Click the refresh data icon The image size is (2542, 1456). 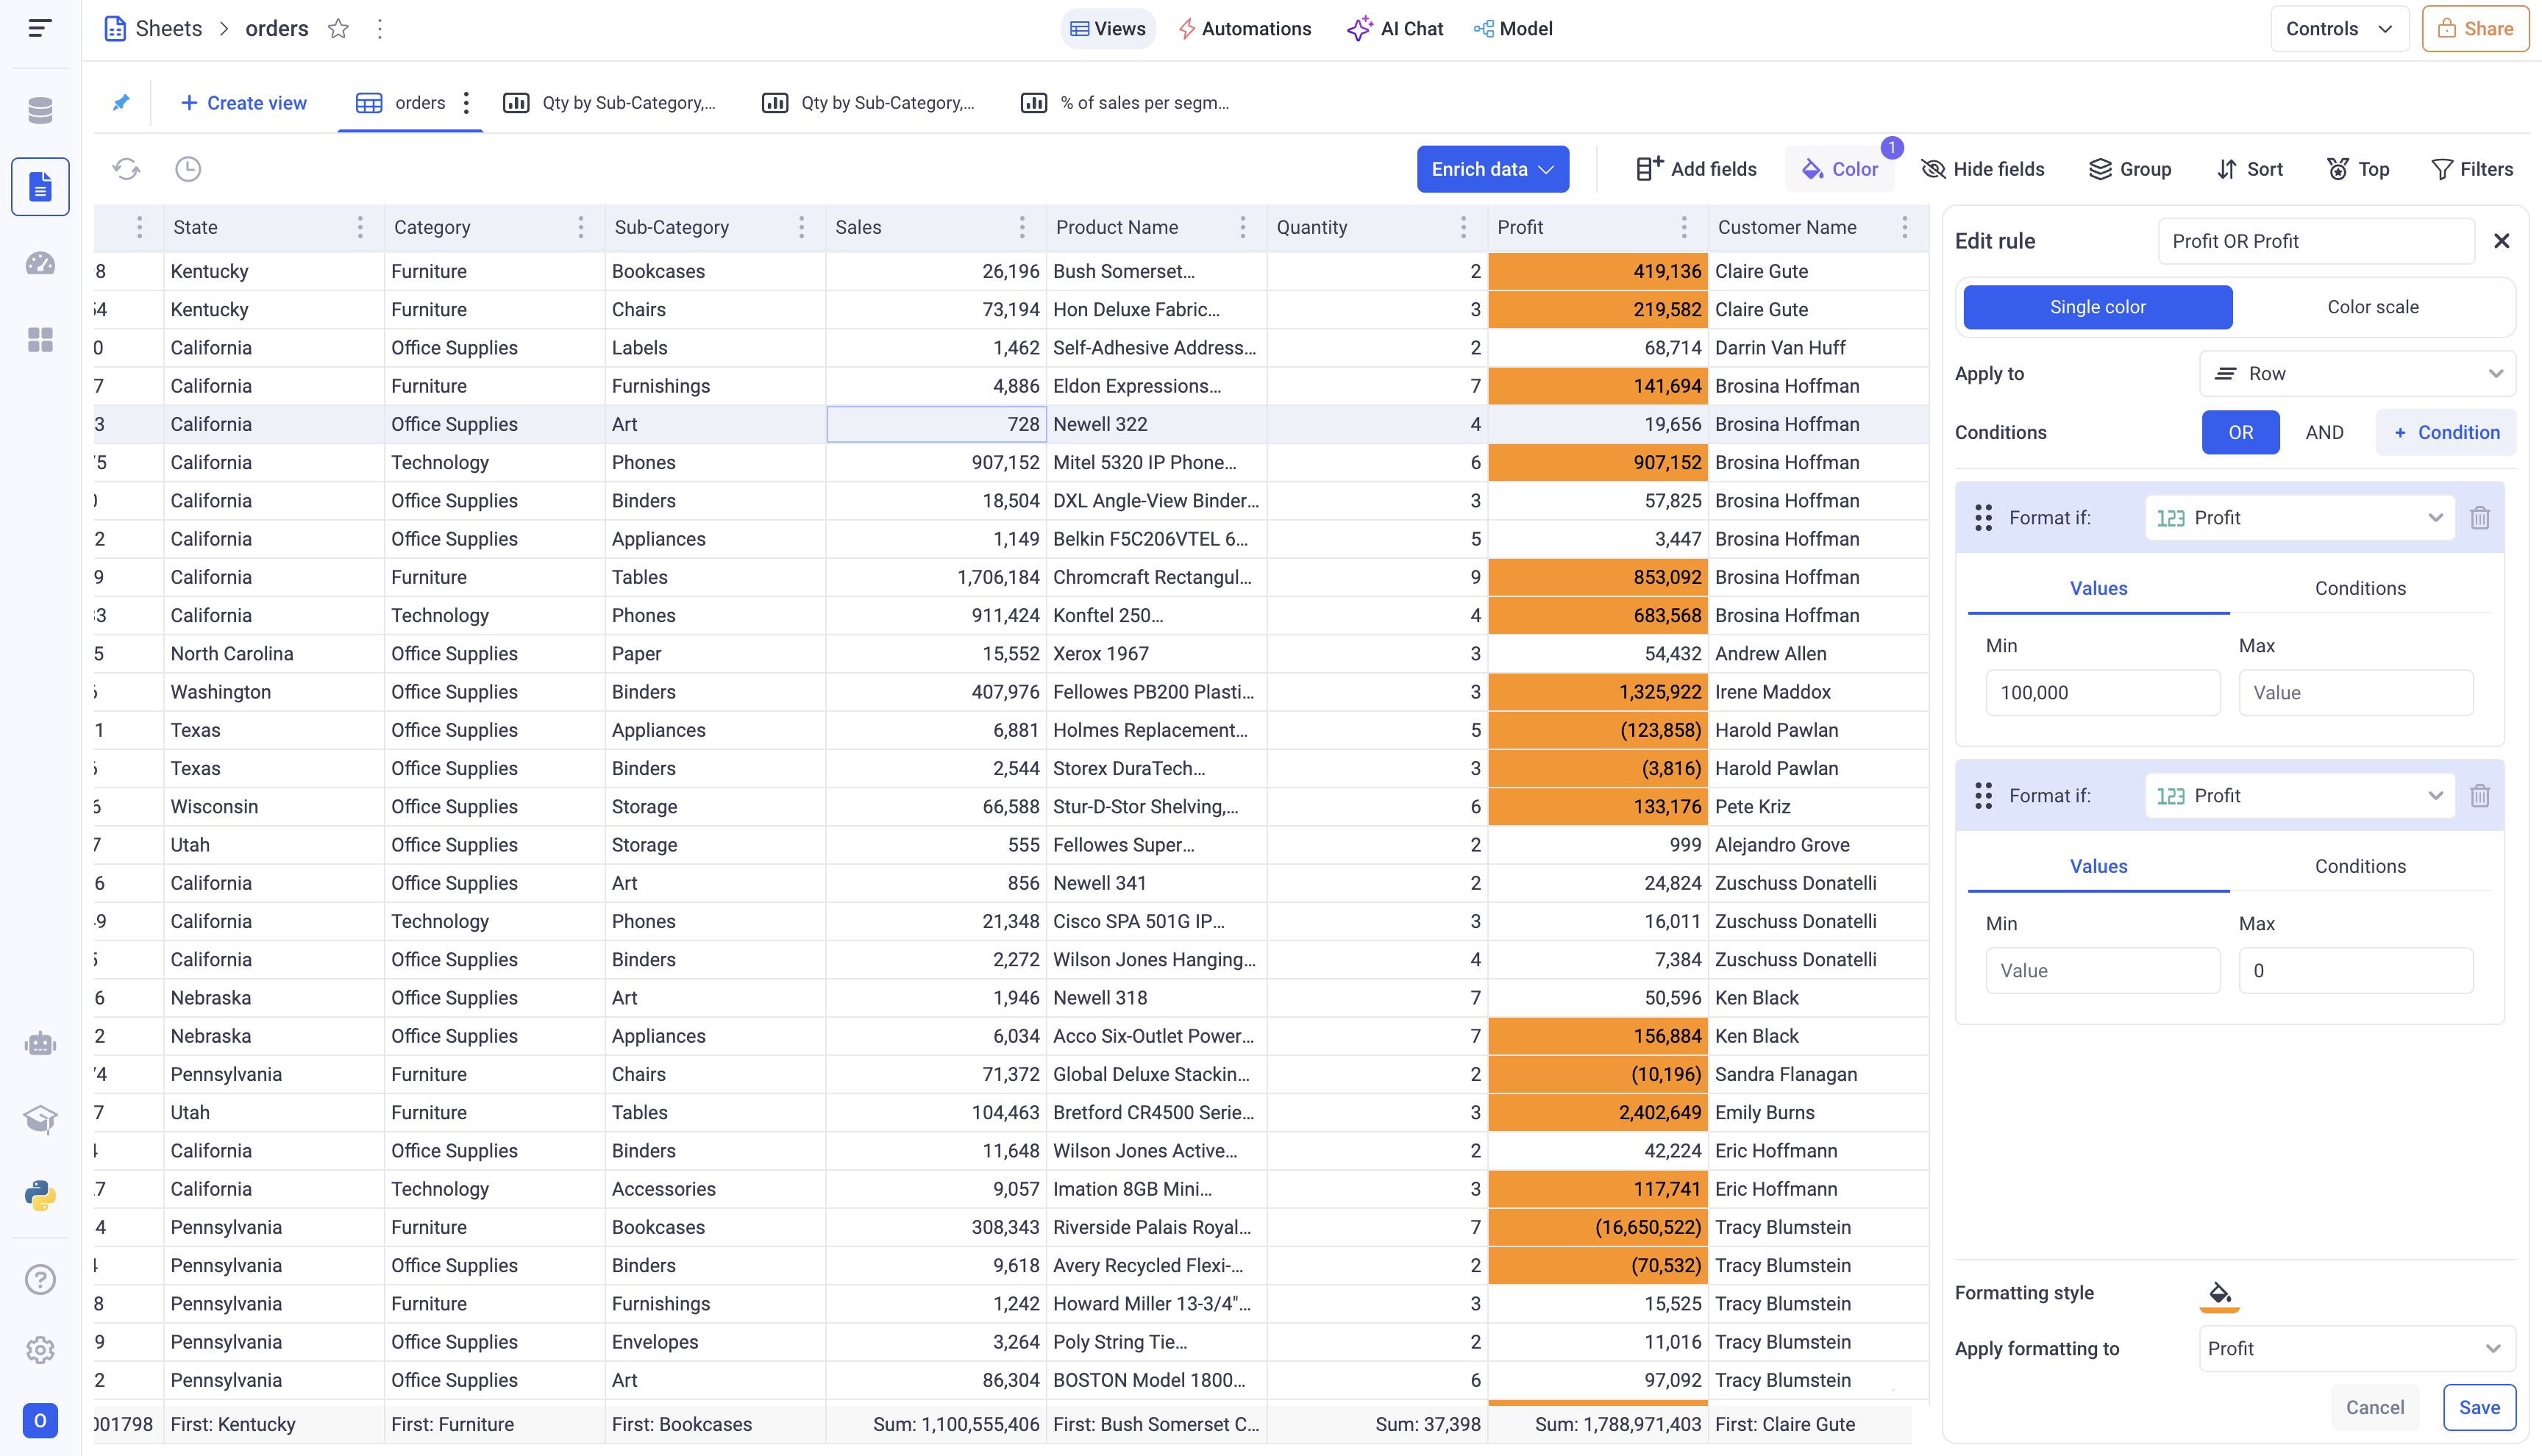[x=126, y=169]
